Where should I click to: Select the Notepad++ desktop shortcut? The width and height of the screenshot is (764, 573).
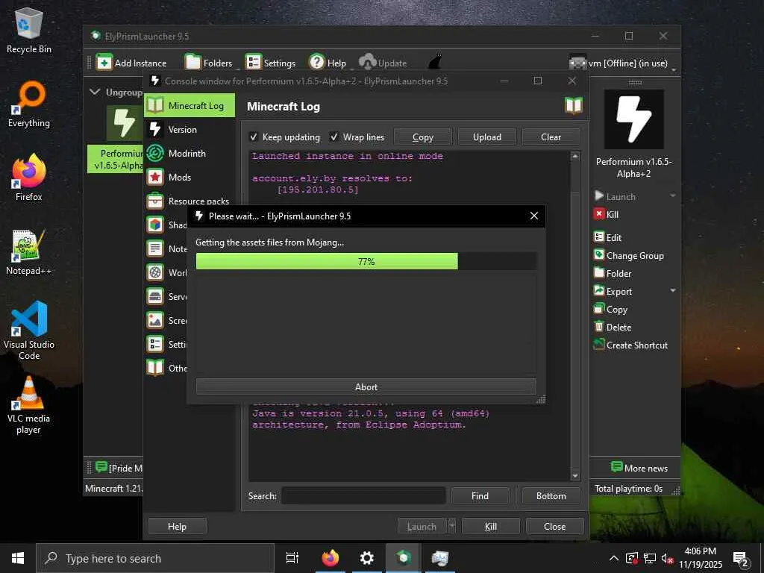[x=28, y=253]
